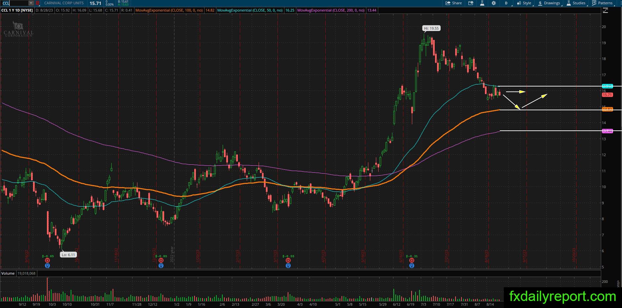
Task: Open the Style menu
Action: pyautogui.click(x=524, y=3)
